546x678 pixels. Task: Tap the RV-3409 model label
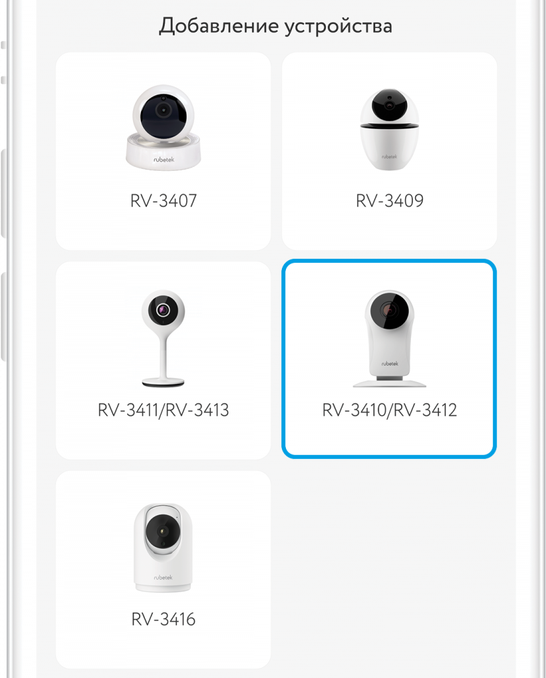tap(390, 201)
